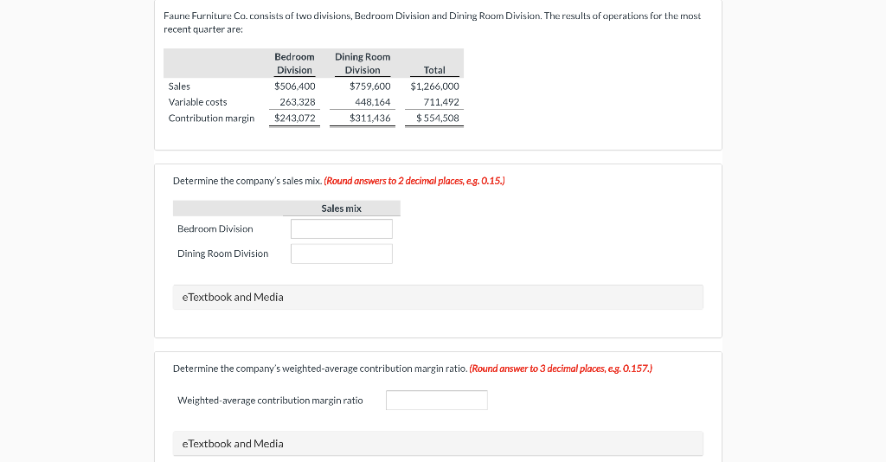Select Bedroom variable costs value 263,328
This screenshot has width=886, height=462.
[x=298, y=102]
